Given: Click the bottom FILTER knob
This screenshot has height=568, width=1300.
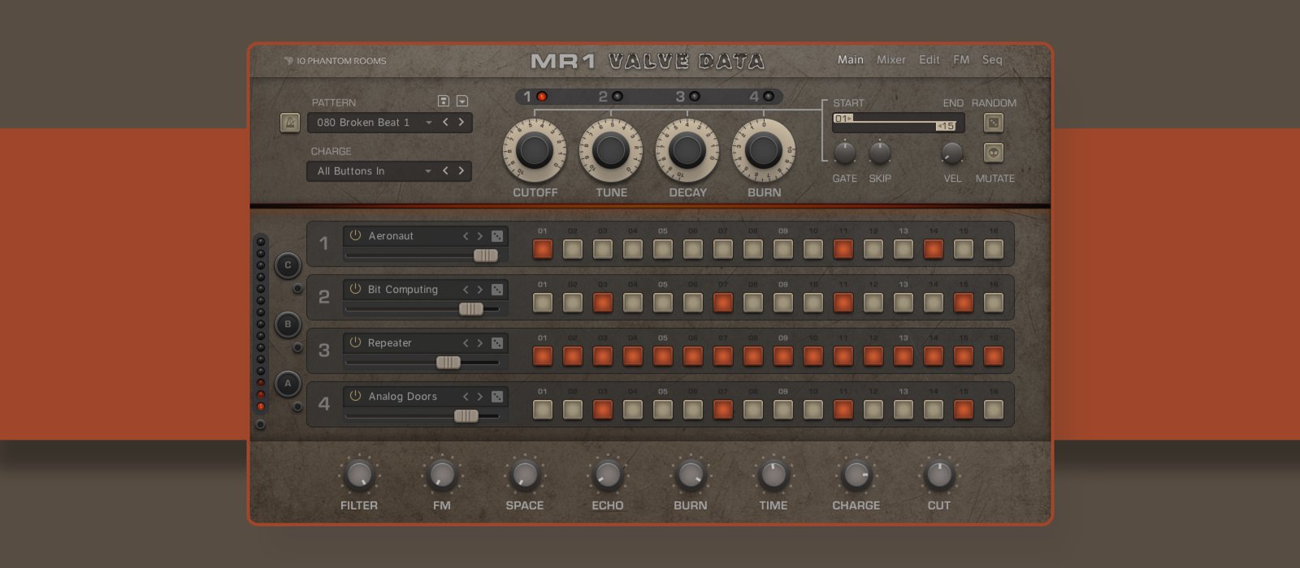Looking at the screenshot, I should pyautogui.click(x=358, y=475).
